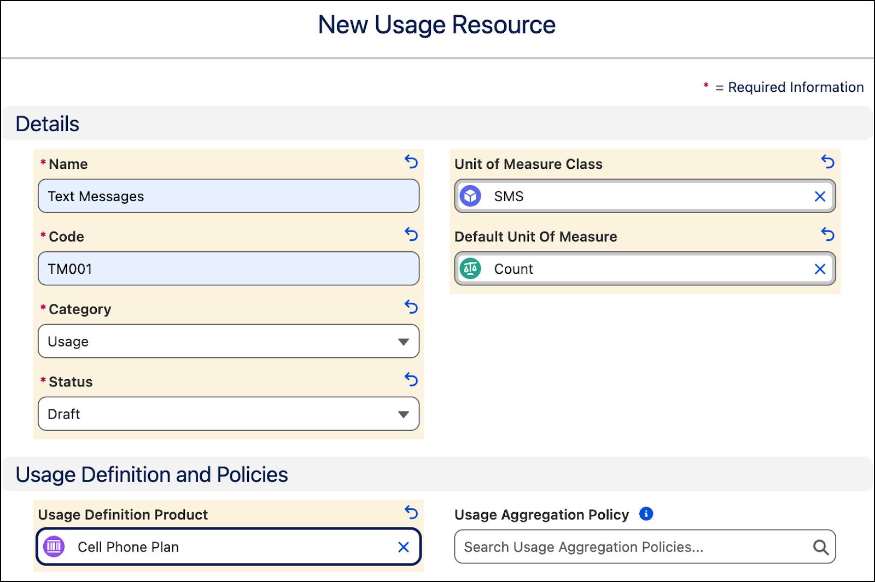Revert the Status field value
The width and height of the screenshot is (875, 582).
[x=411, y=379]
